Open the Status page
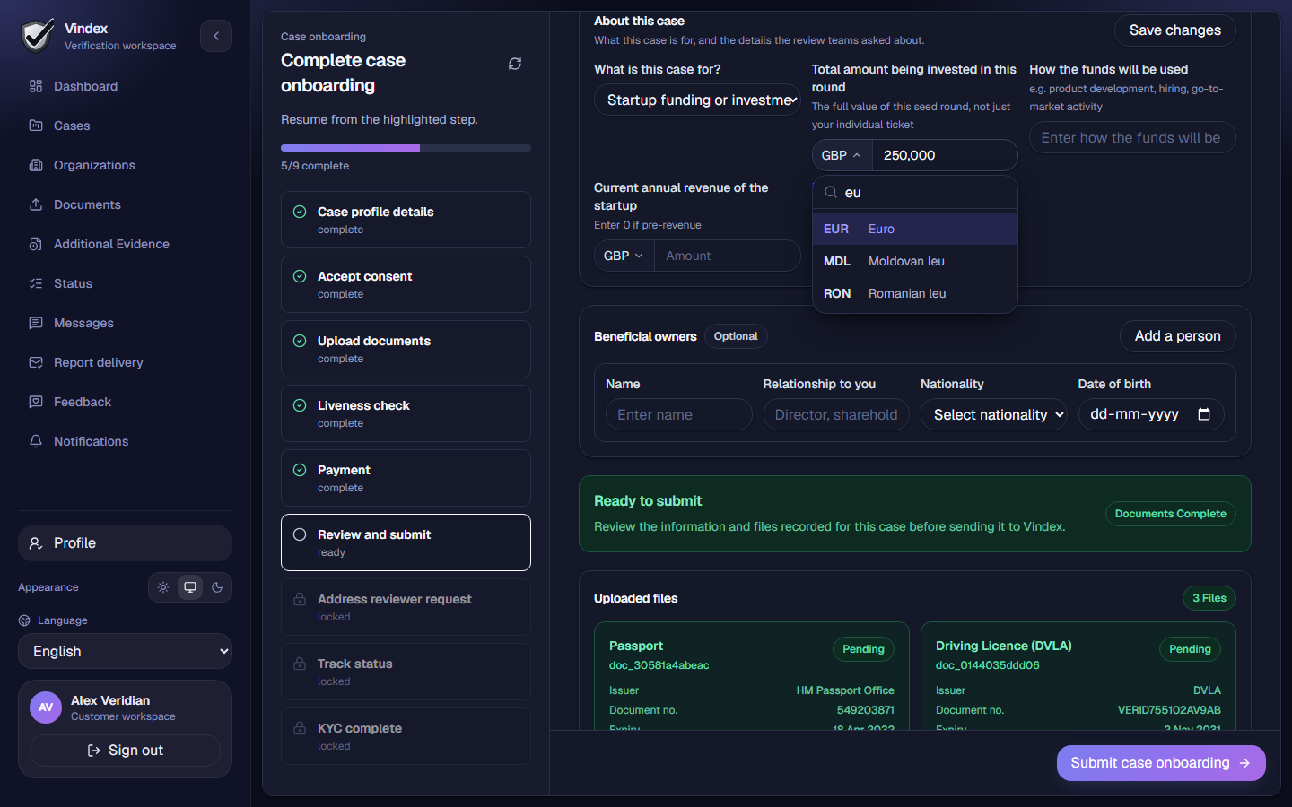This screenshot has width=1292, height=807. click(125, 283)
